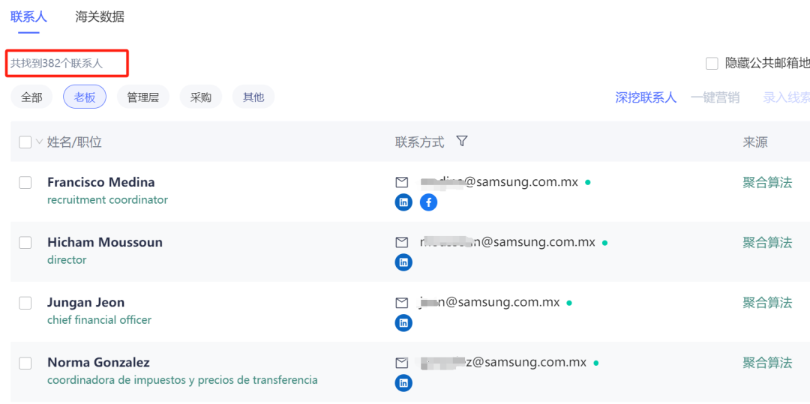Click 聚合算法 source in Jungan Jeon row
The image size is (810, 404).
tap(767, 303)
